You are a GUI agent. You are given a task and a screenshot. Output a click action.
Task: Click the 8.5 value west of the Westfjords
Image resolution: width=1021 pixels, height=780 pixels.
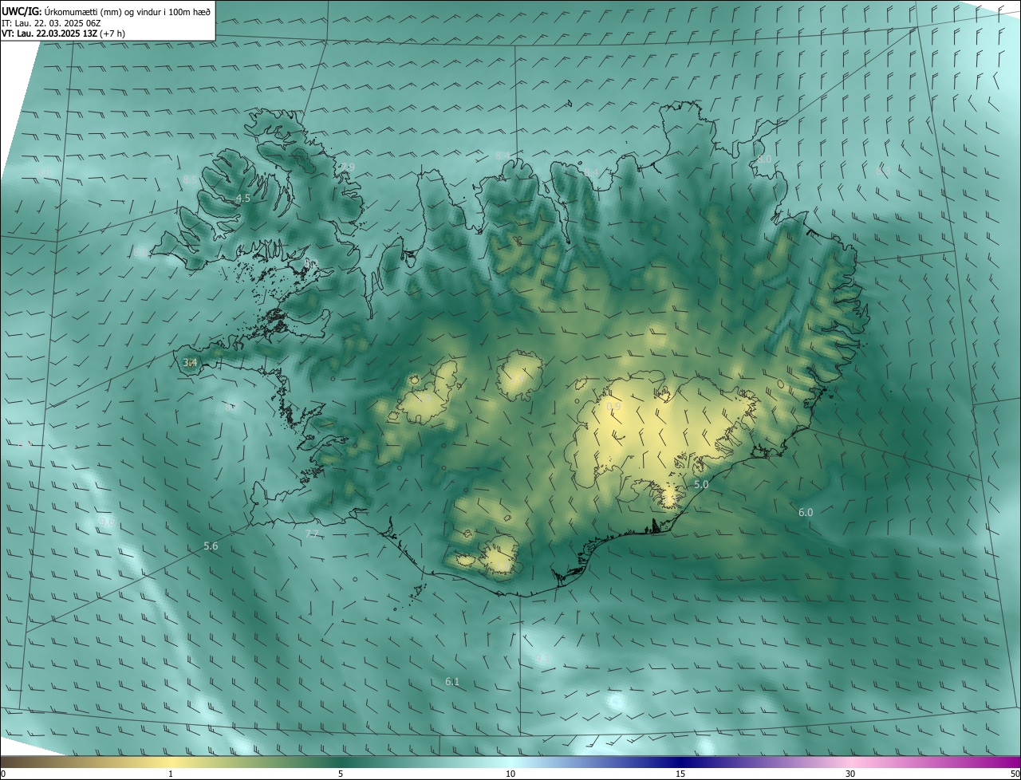point(190,180)
